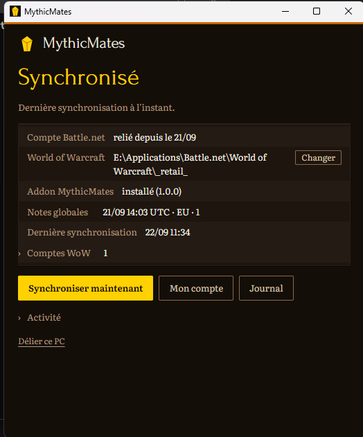Click the yellow gem logo beside MythicMates heading
The width and height of the screenshot is (363, 437).
coord(27,44)
